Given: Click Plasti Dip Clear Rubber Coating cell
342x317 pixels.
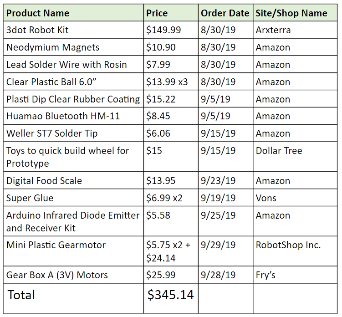Looking at the screenshot, I should 74,99.
